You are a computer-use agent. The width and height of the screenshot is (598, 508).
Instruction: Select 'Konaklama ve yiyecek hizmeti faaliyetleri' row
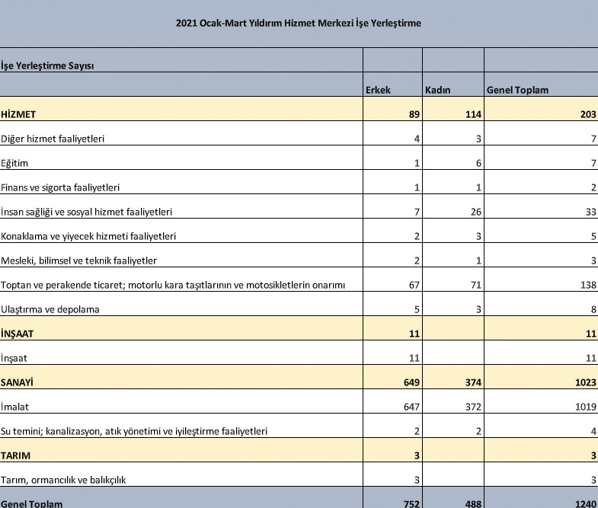[89, 236]
